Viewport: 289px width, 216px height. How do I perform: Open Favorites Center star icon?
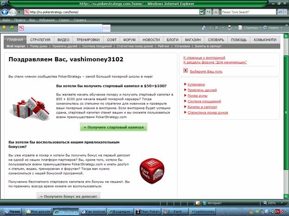pos(4,28)
